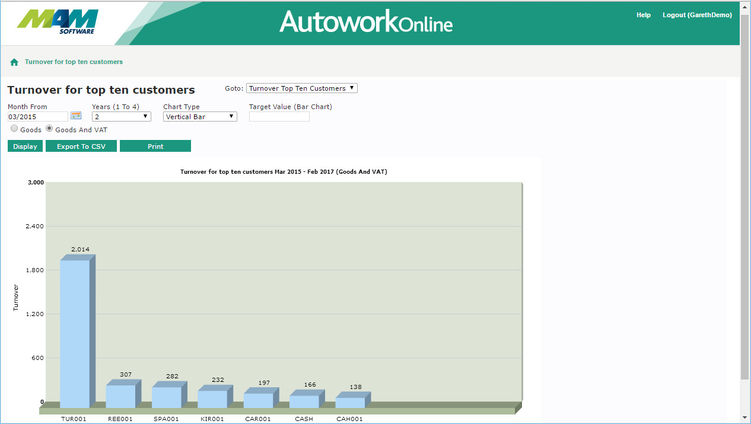Click the Month From input field
The width and height of the screenshot is (751, 424).
[37, 117]
